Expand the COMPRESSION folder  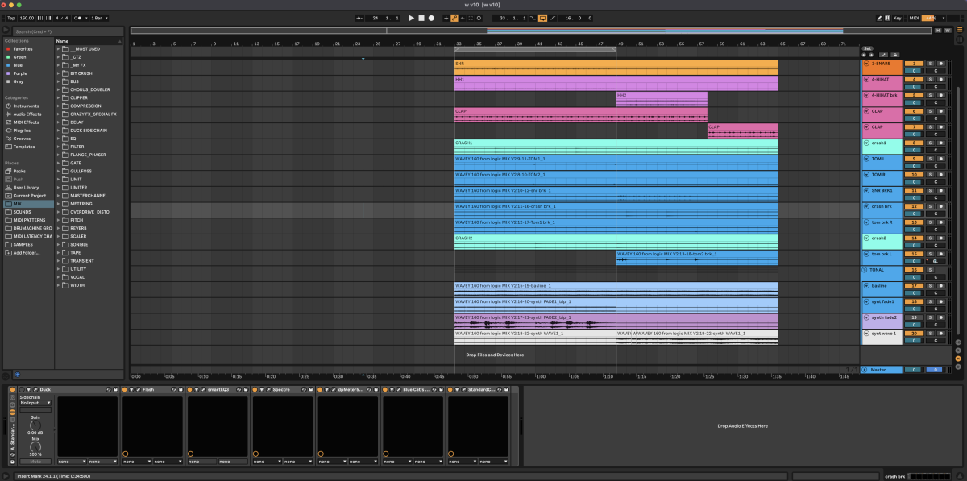[59, 106]
